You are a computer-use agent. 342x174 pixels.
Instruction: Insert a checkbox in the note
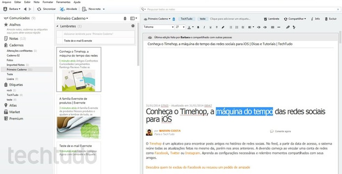click(x=243, y=27)
